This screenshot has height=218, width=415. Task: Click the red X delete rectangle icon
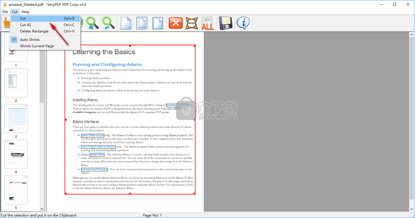pos(176,23)
